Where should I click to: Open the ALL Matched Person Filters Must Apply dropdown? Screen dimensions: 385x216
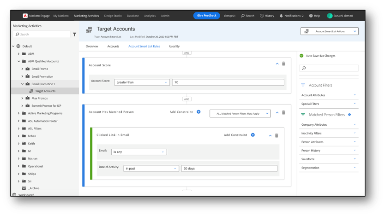[240, 114]
